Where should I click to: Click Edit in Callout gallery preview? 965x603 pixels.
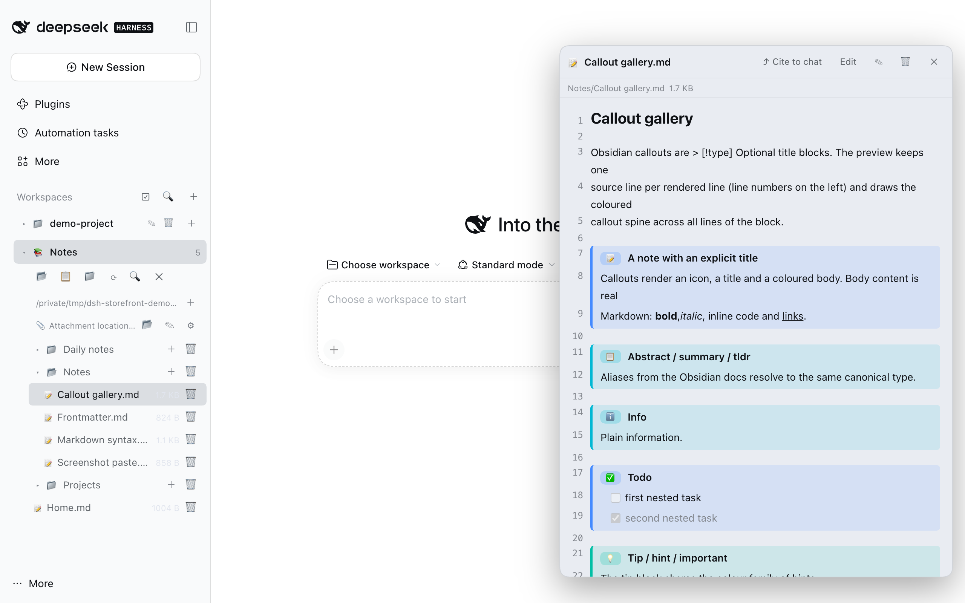tap(848, 62)
